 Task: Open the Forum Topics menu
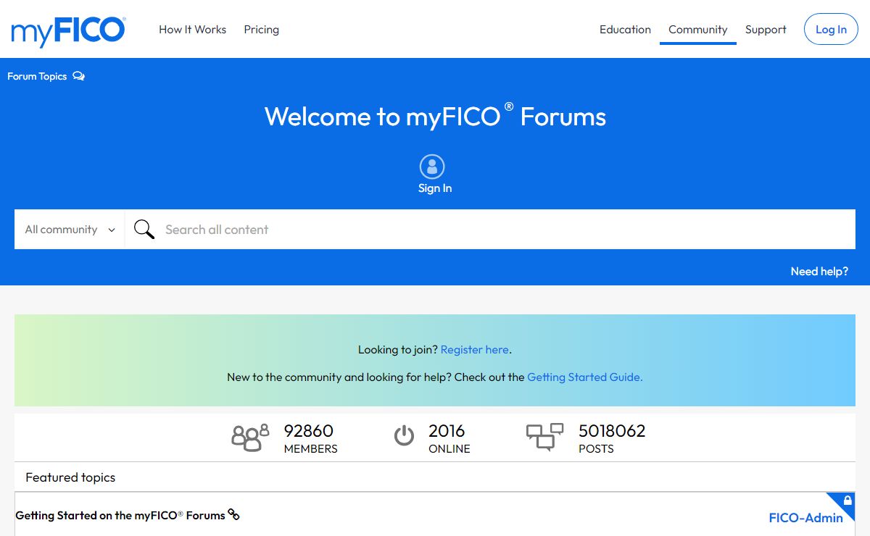(x=37, y=76)
